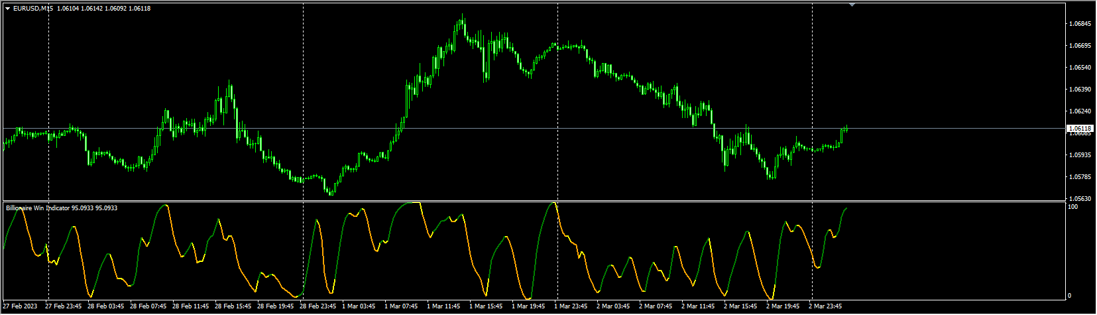Click the 27 Feb 23:45 time label
Screen dimensions: 1097x315
coord(64,306)
